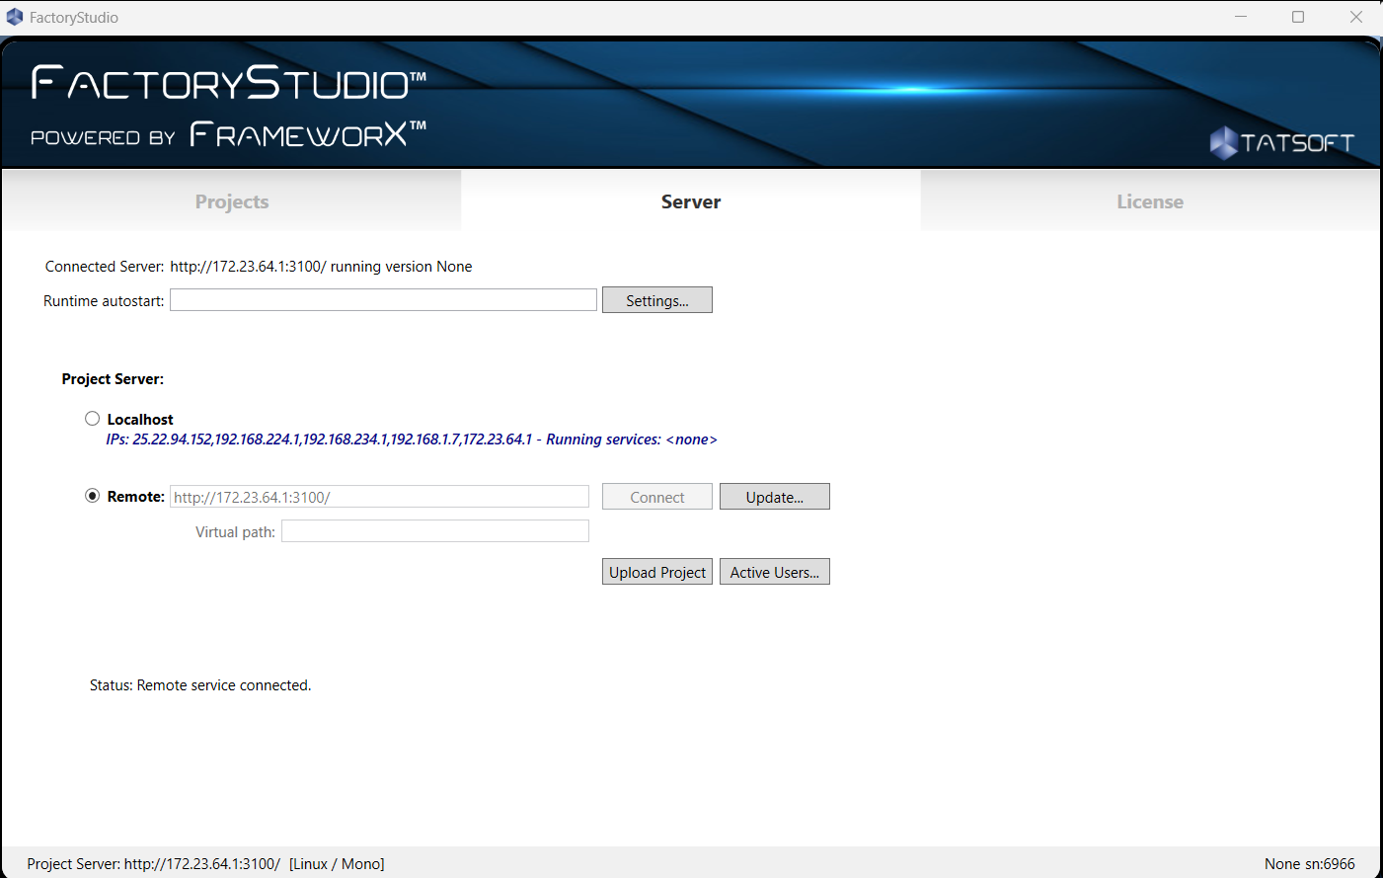Select the Localhost radio button
Image resolution: width=1383 pixels, height=878 pixels.
click(93, 419)
